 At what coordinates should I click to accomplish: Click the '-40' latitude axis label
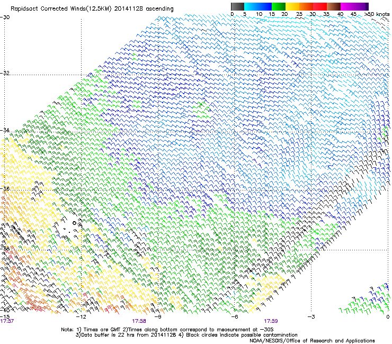coord(5,310)
